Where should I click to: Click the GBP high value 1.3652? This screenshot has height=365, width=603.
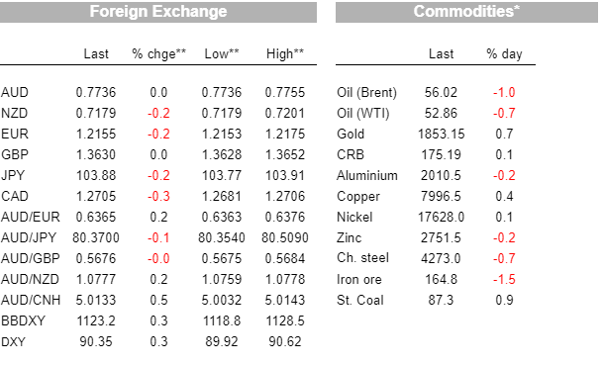[284, 155]
